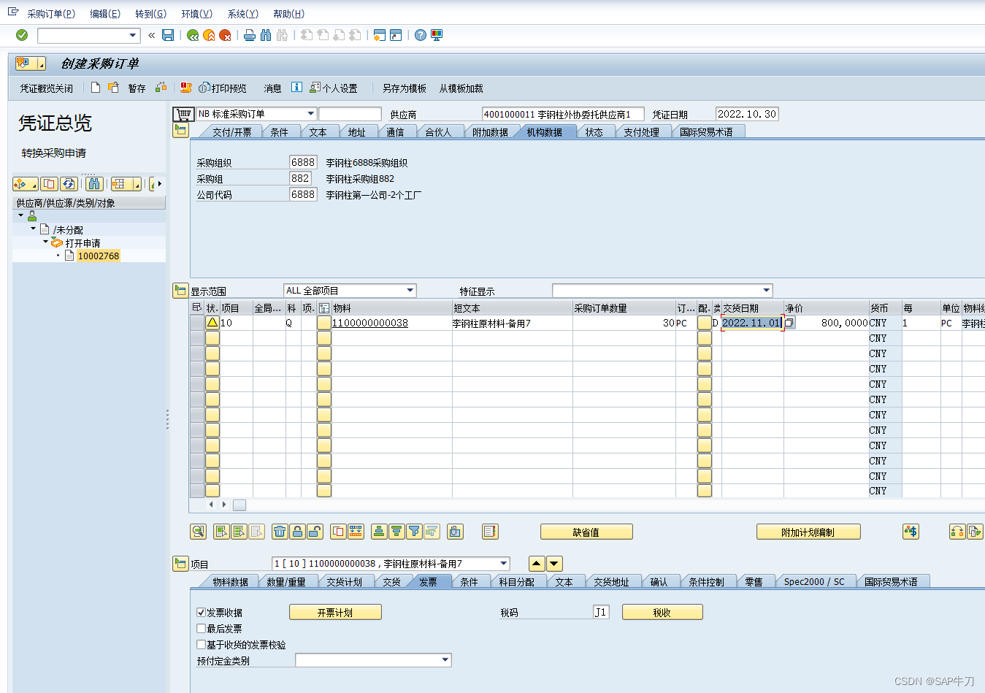Click the red Cancel icon
Viewport: 985px width, 693px height.
point(225,35)
